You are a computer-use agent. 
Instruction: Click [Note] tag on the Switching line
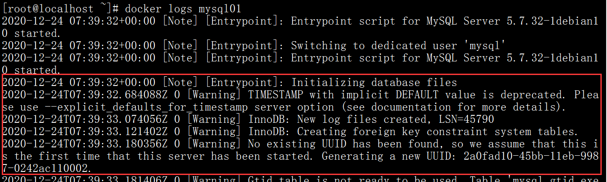(x=180, y=46)
